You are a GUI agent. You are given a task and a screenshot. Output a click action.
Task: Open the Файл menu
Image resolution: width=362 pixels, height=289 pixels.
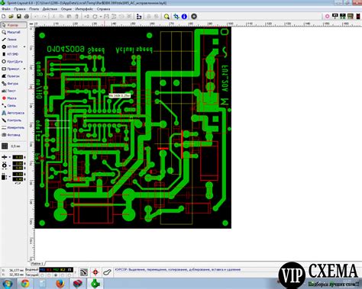[x=5, y=9]
